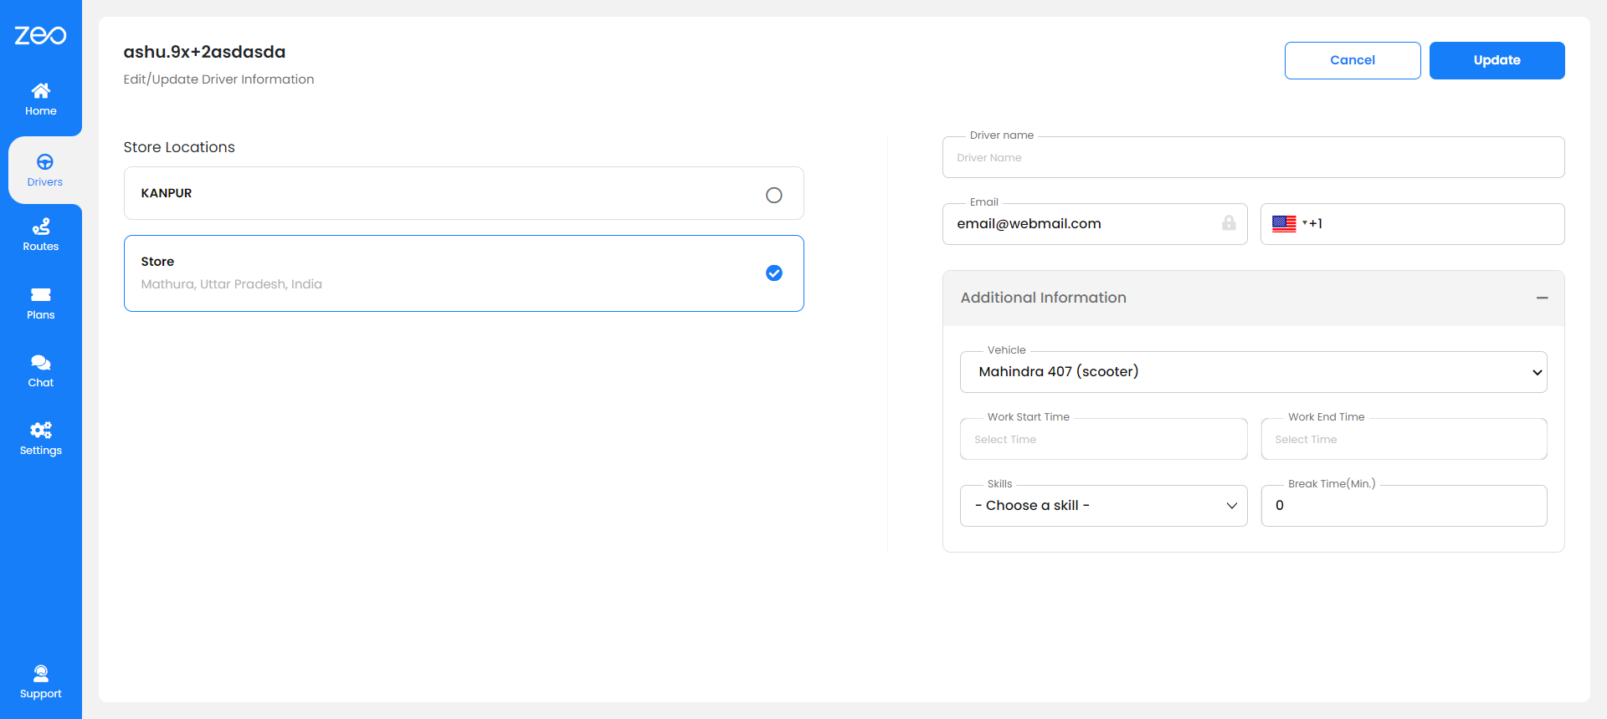Open the Settings gears icon
The height and width of the screenshot is (719, 1607).
pos(40,431)
